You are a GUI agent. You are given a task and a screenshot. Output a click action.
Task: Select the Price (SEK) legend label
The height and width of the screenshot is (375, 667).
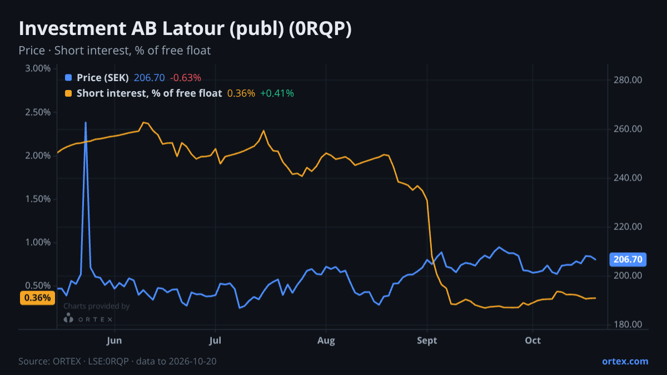click(x=103, y=78)
